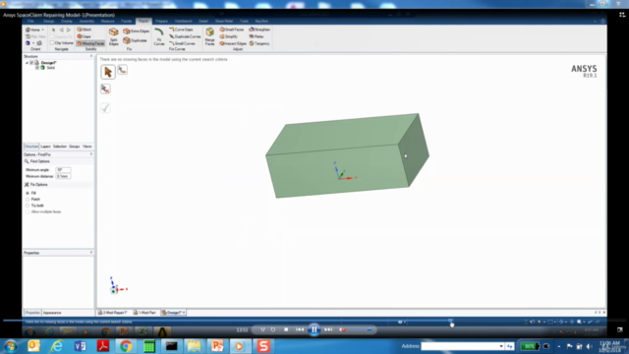This screenshot has width=629, height=354.
Task: Click the Stitch tool in Solidify group
Action: pos(85,29)
